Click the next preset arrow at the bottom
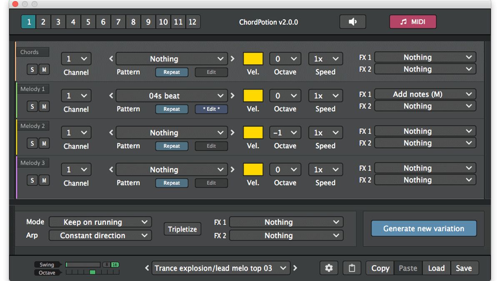The height and width of the screenshot is (281, 500). coord(295,268)
